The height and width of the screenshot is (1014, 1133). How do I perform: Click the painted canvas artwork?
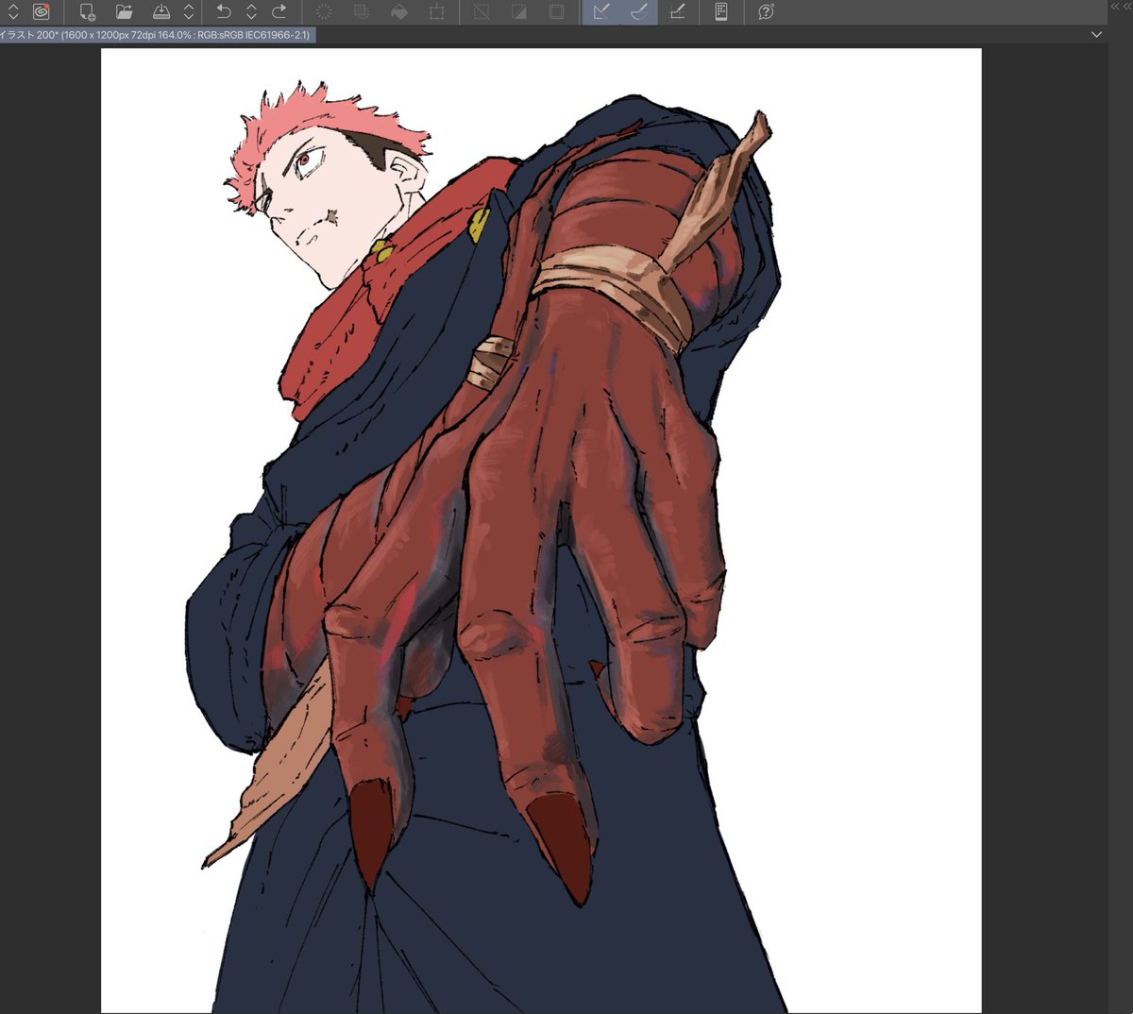pyautogui.click(x=541, y=531)
